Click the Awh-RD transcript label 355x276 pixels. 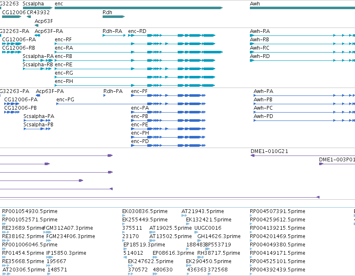click(x=260, y=56)
